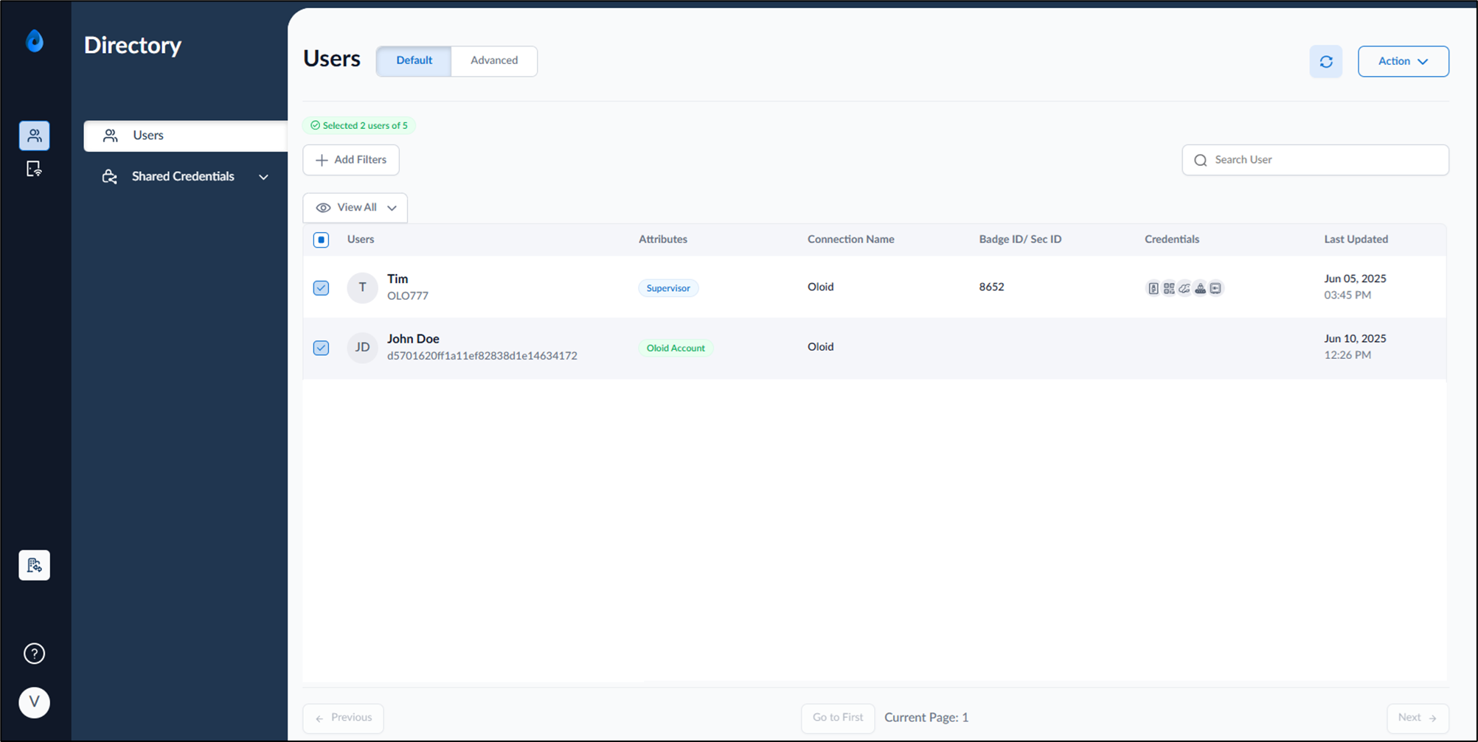Open the help question mark icon

pos(35,654)
